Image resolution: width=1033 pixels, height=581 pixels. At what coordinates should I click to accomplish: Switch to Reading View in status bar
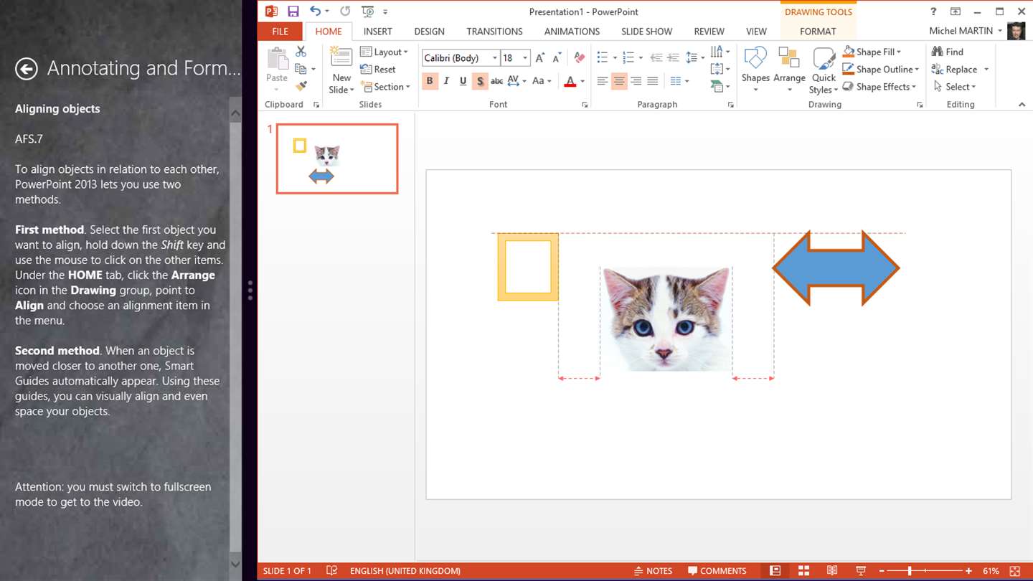832,571
